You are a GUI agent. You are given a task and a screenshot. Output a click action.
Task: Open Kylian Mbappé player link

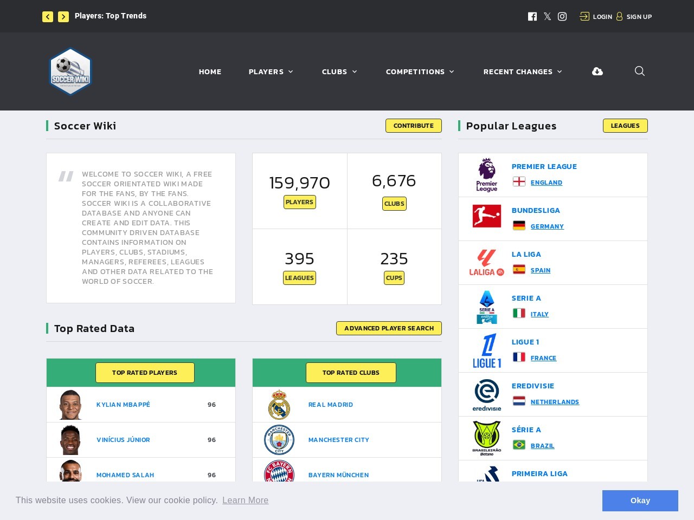click(x=123, y=405)
